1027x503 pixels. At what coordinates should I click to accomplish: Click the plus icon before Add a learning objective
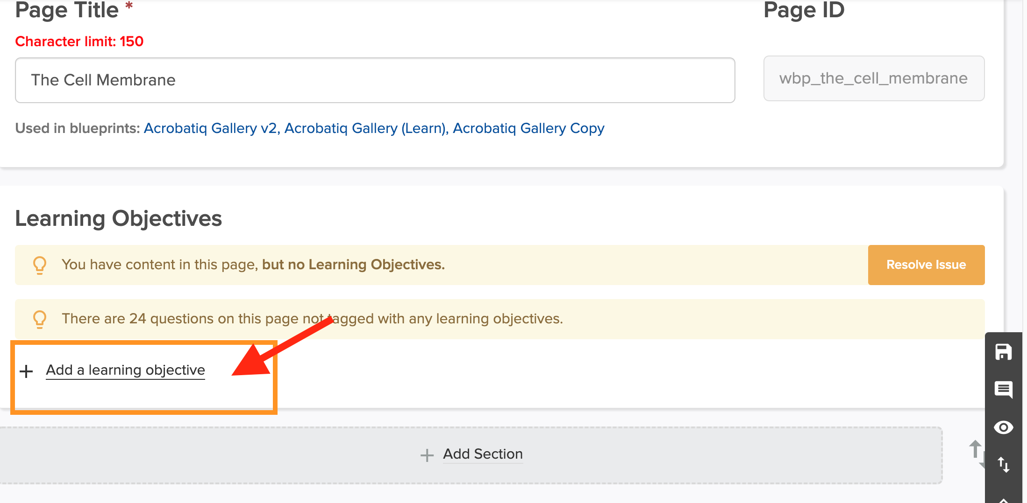tap(26, 371)
